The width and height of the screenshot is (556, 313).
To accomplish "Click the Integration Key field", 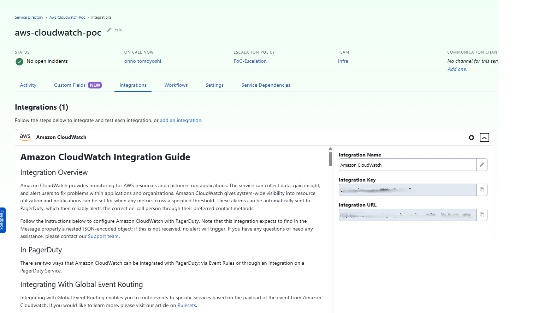I will [407, 190].
